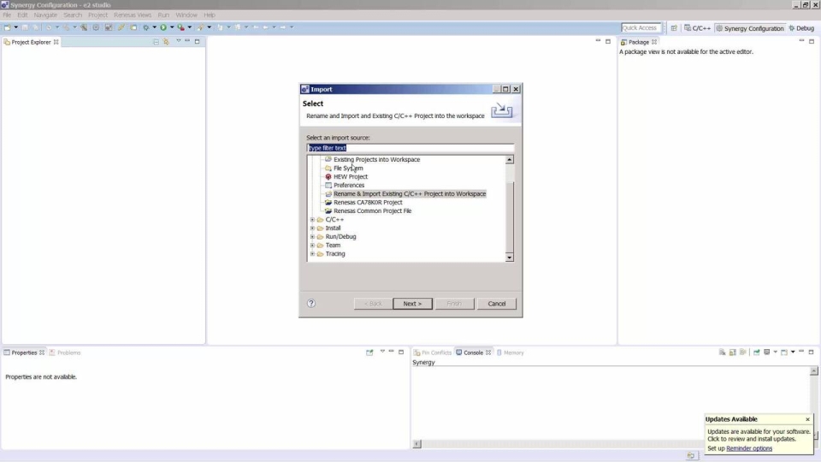Minimize the Project Explorer view
This screenshot has height=462, width=821.
click(x=187, y=41)
